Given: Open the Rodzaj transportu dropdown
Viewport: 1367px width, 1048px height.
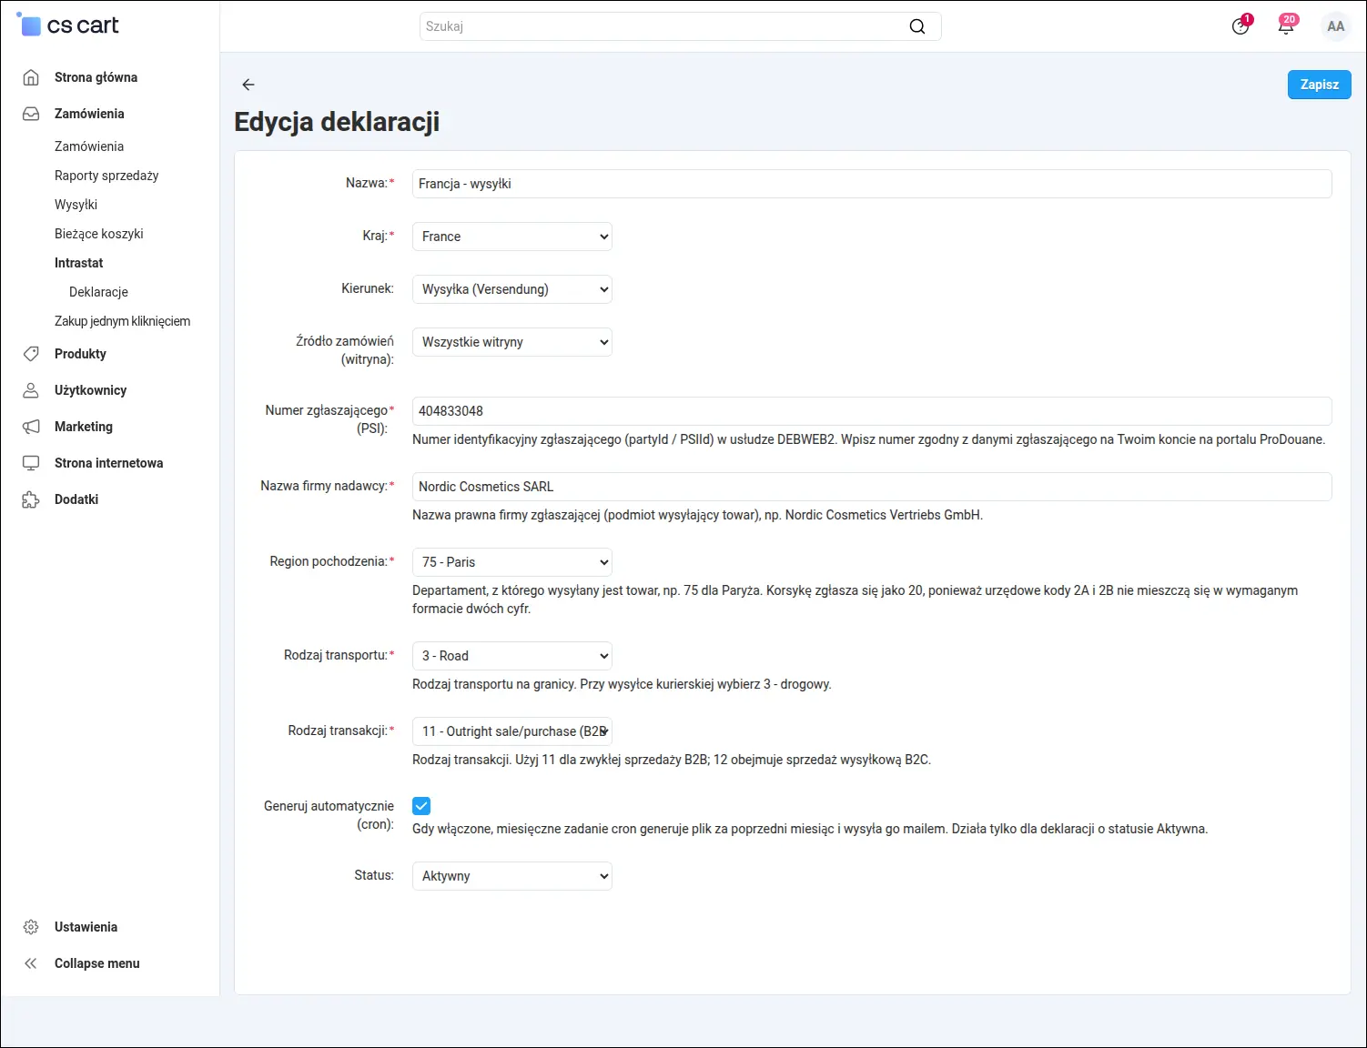Looking at the screenshot, I should point(512,656).
